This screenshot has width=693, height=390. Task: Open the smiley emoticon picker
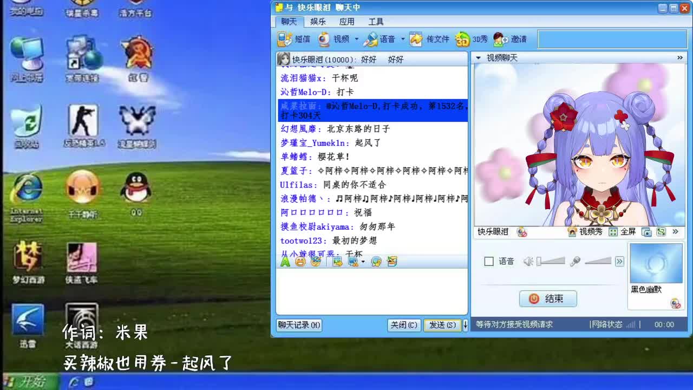[x=300, y=262]
